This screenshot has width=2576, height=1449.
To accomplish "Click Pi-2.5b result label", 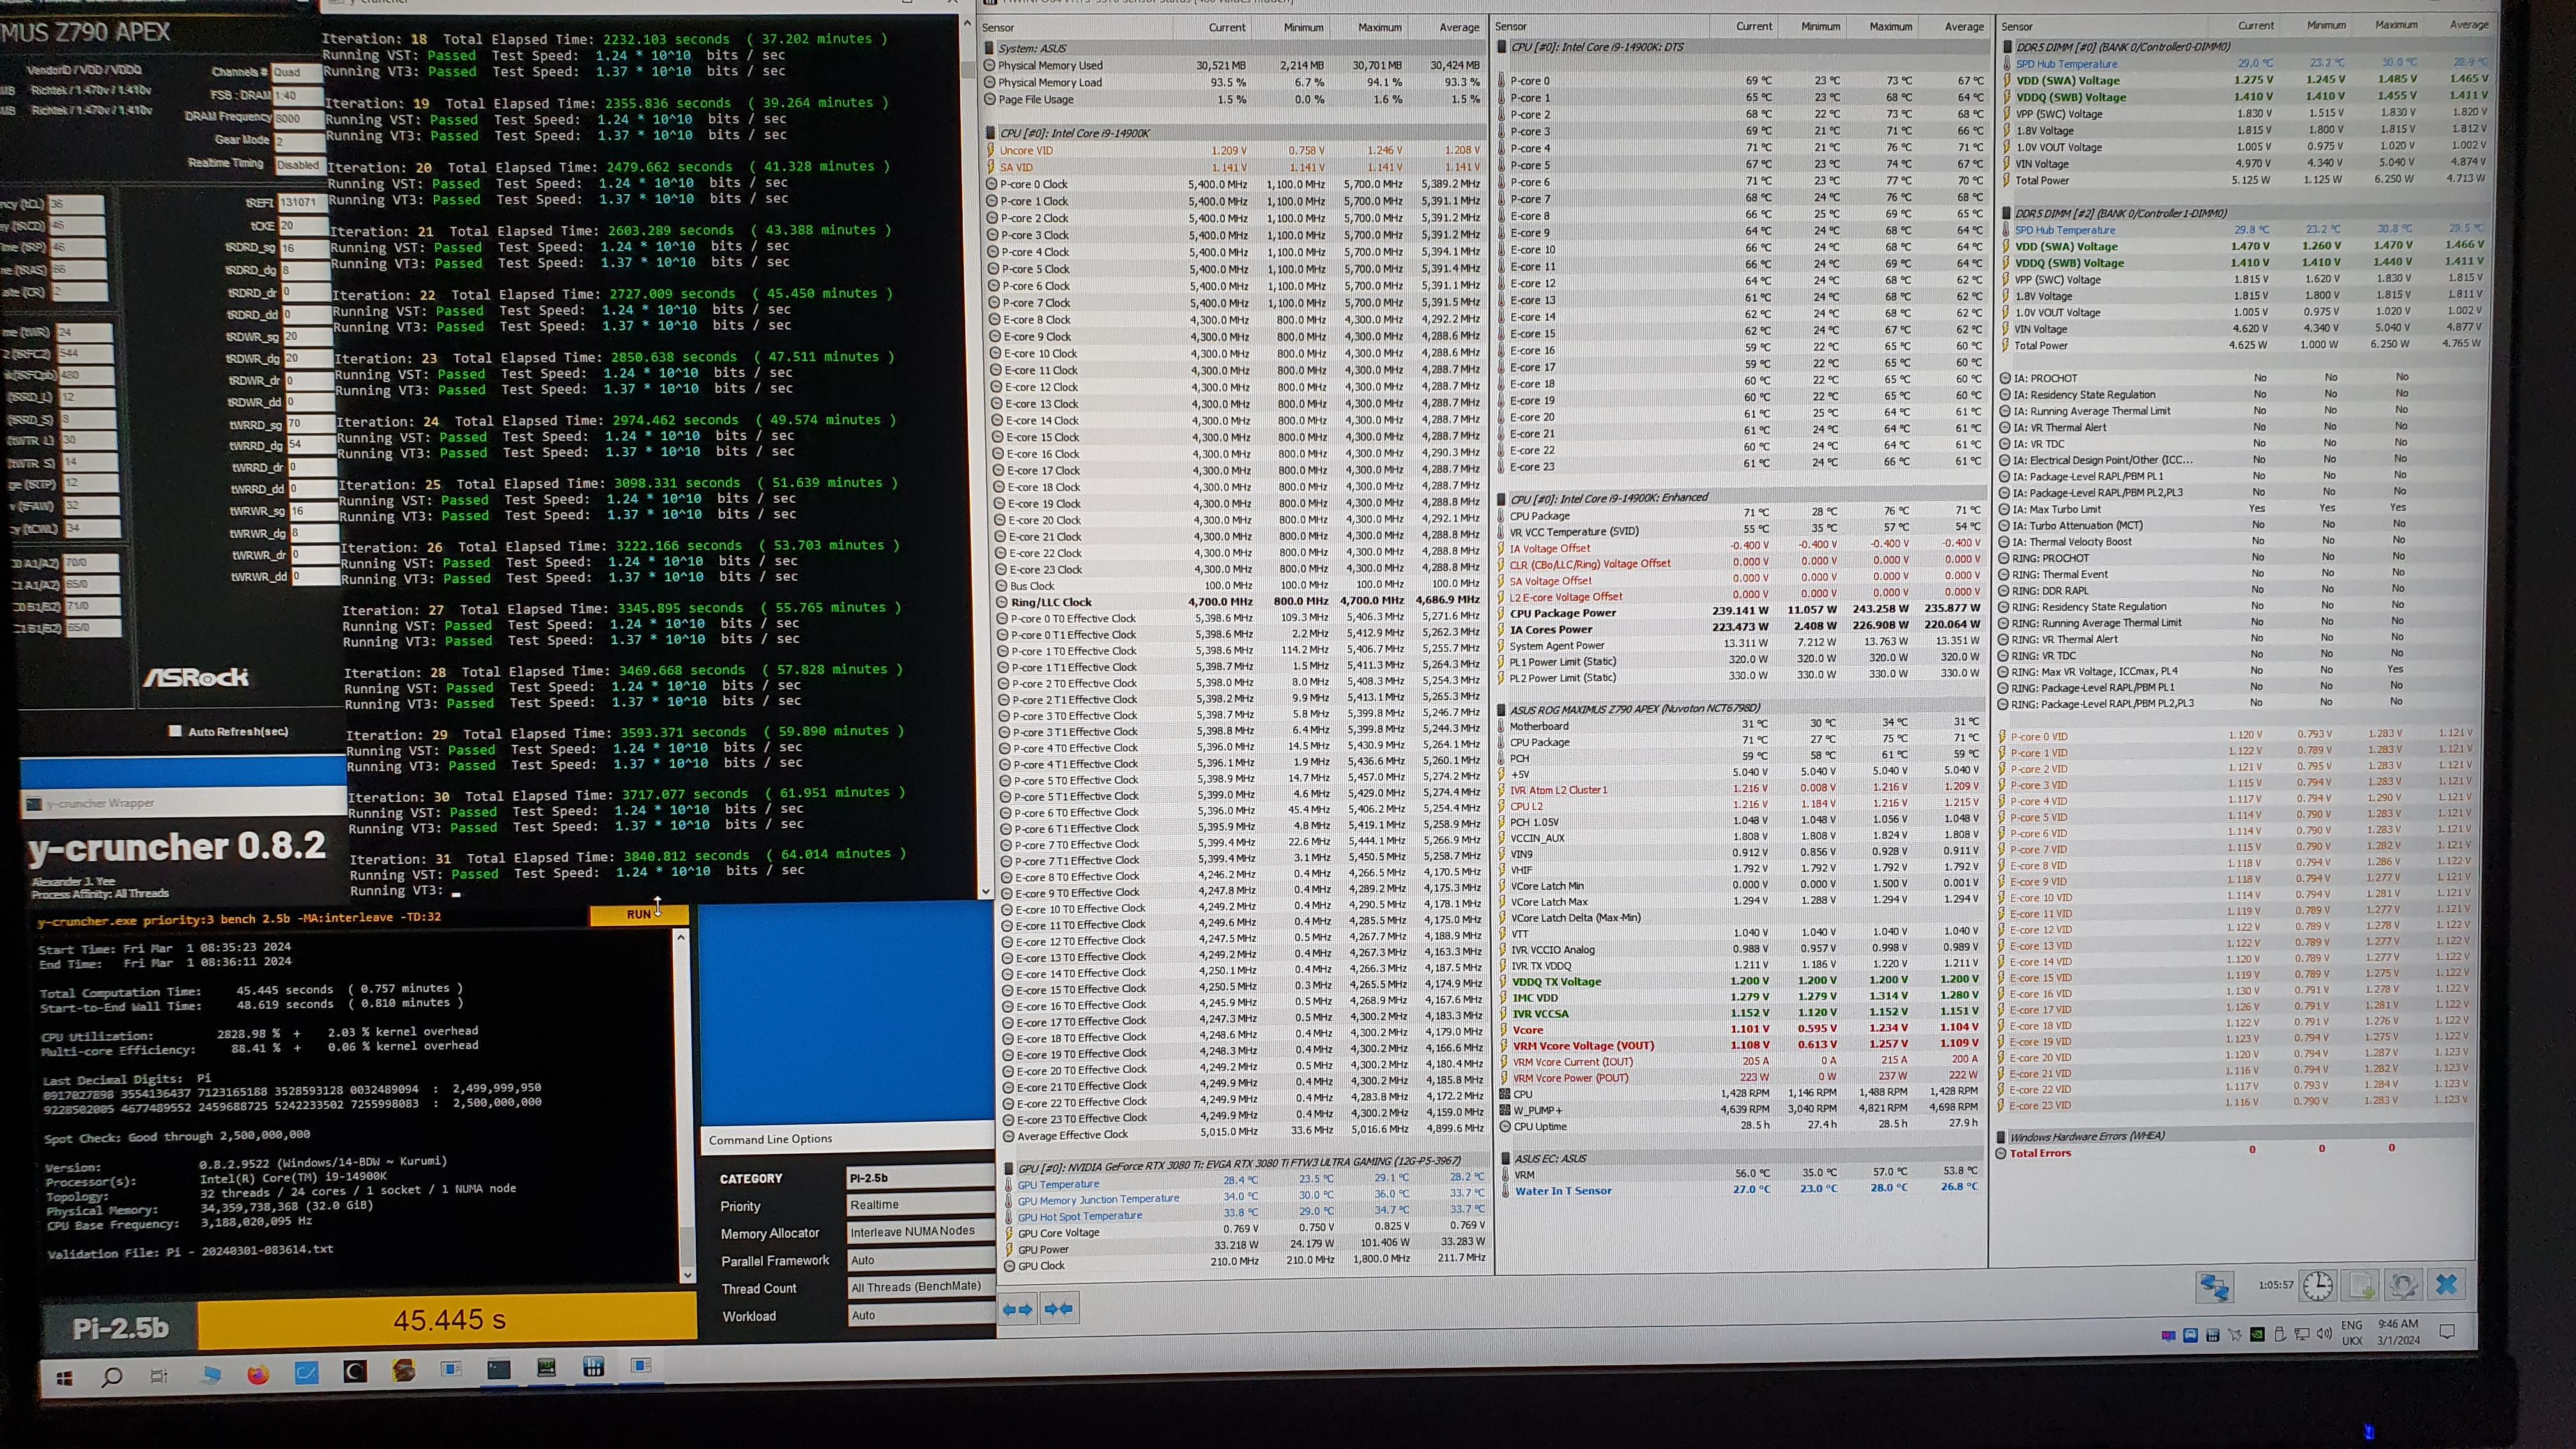I will pos(120,1329).
